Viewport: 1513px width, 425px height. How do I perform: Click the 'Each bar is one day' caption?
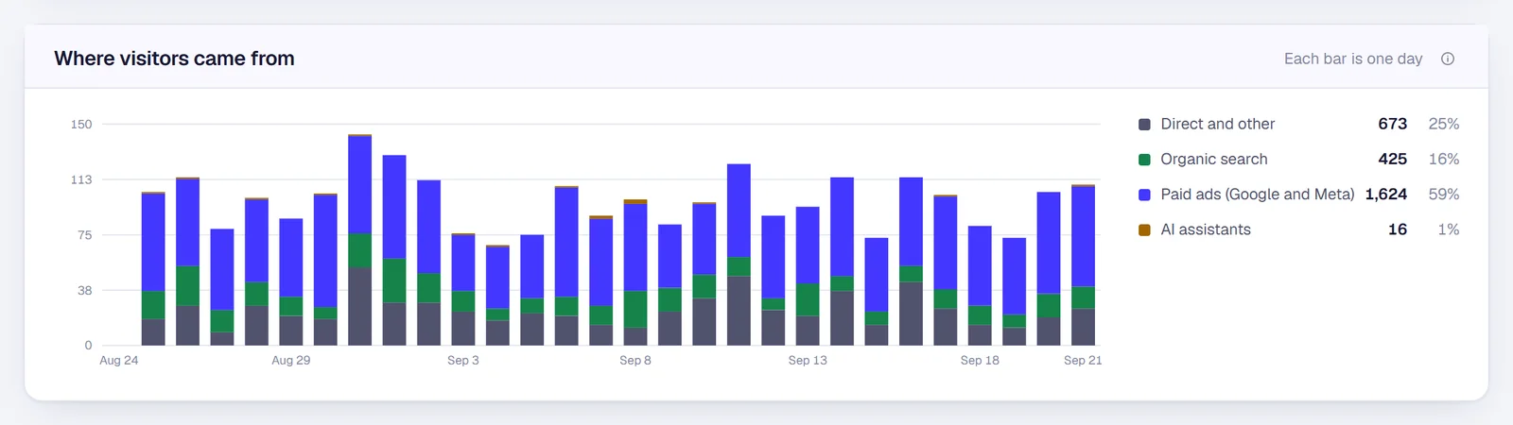click(x=1353, y=59)
